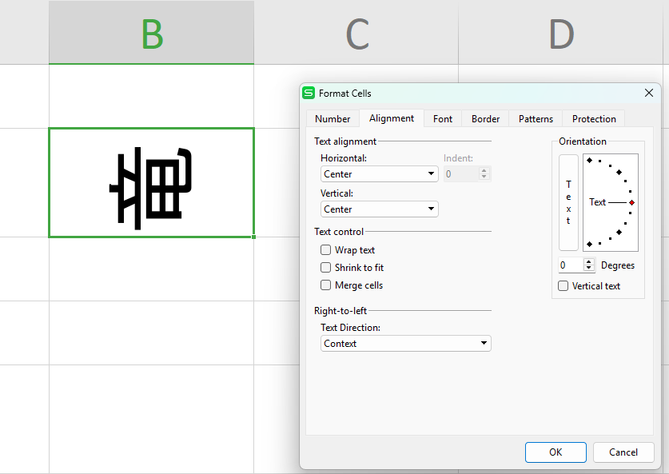Enable the Vertical text checkbox
The width and height of the screenshot is (669, 474).
coord(563,286)
